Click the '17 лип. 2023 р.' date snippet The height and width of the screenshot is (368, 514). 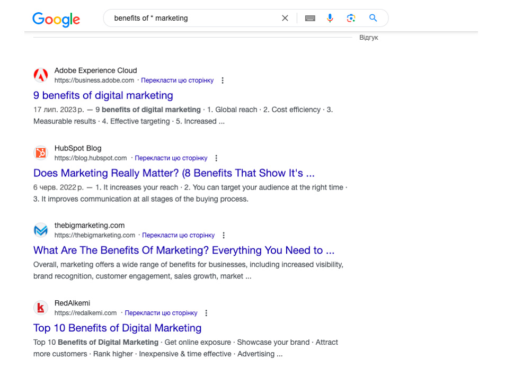click(x=59, y=110)
